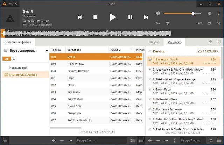Open the Альбом column filter
224x145 pixels.
131,49
